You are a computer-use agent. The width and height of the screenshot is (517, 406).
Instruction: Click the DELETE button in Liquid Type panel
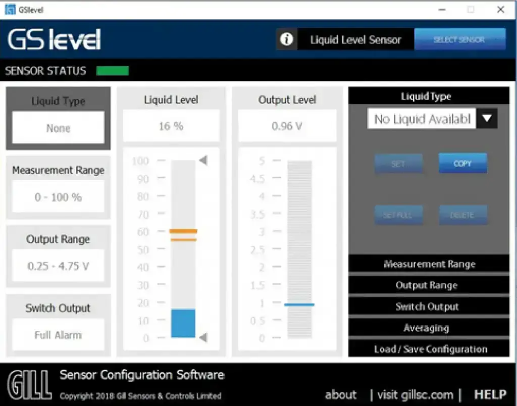[462, 215]
